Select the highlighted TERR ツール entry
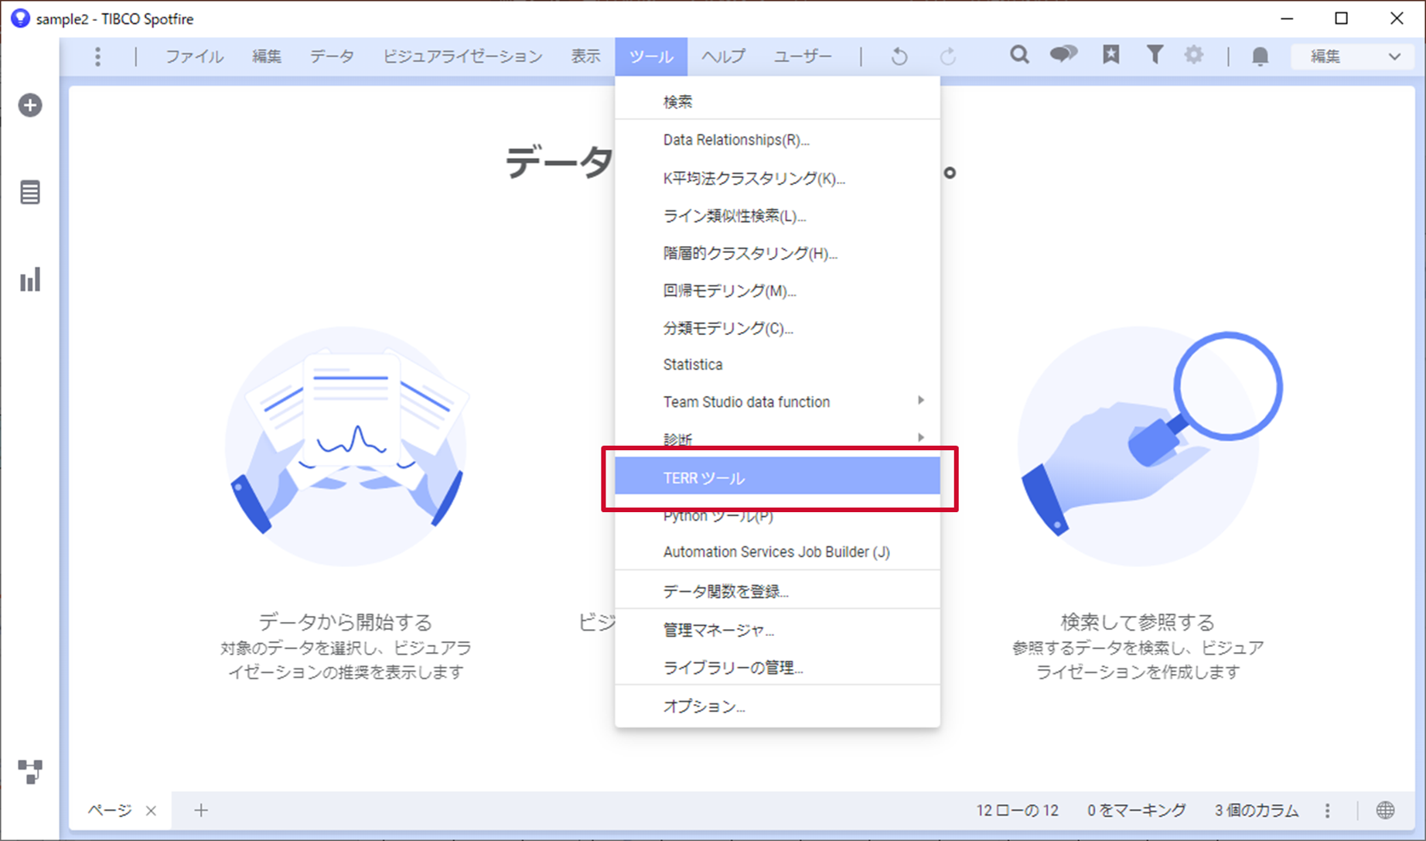Viewport: 1426px width, 841px height. tap(777, 476)
